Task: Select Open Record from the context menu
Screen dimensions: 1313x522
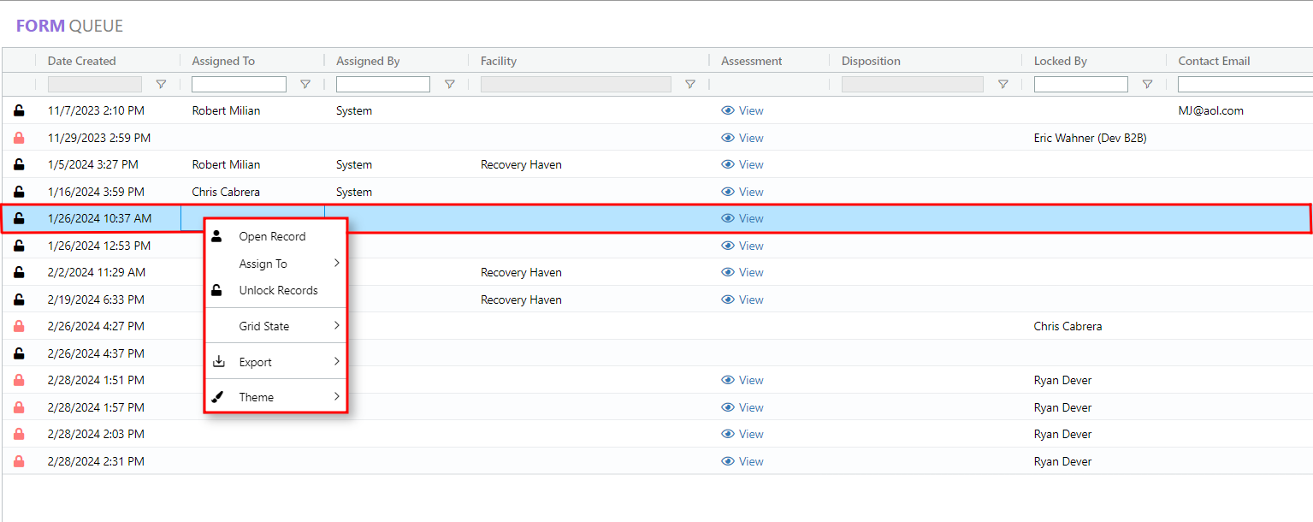Action: click(x=272, y=235)
